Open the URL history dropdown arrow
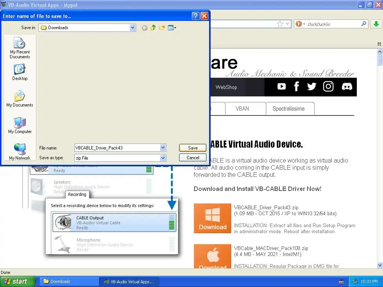 [x=288, y=24]
